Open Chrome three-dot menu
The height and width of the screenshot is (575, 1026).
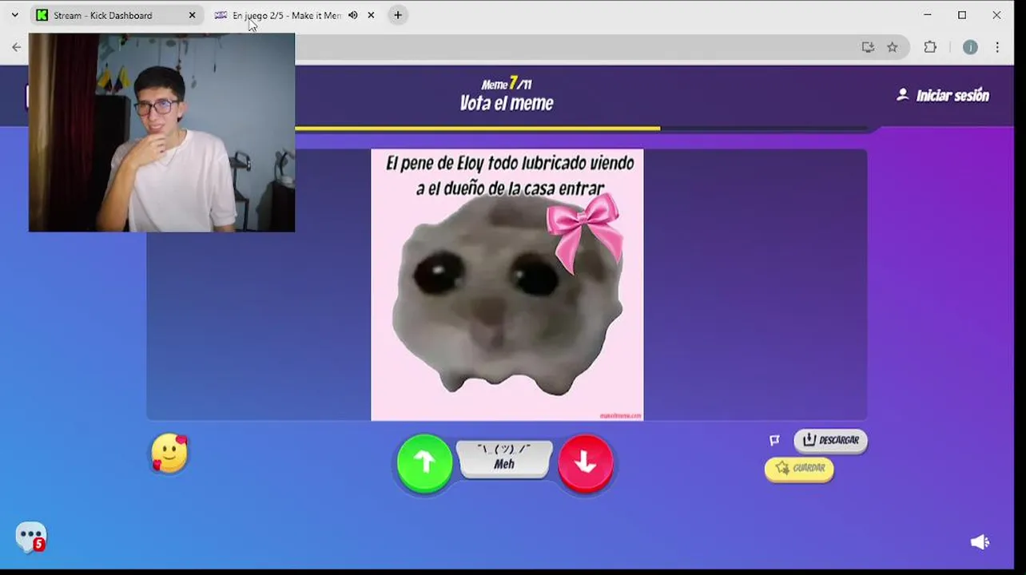[997, 47]
